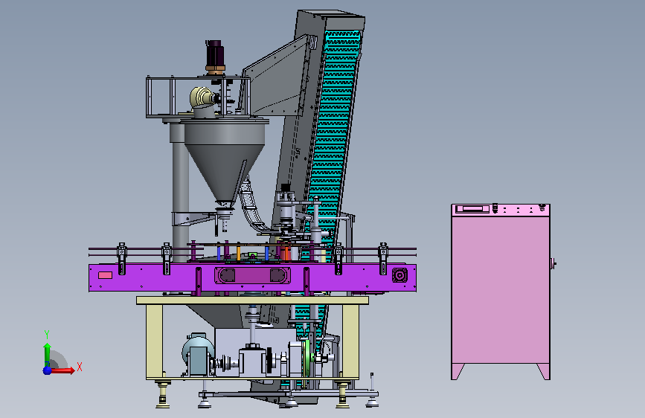Select the green pulley wheel under the table

[306, 357]
